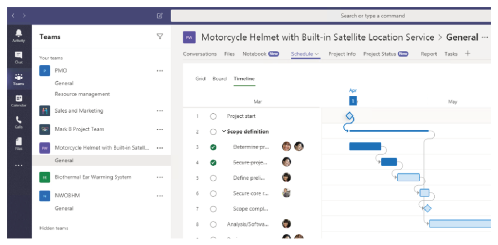Click the NWOBHM team avatar icon
The width and height of the screenshot is (498, 245).
45,195
